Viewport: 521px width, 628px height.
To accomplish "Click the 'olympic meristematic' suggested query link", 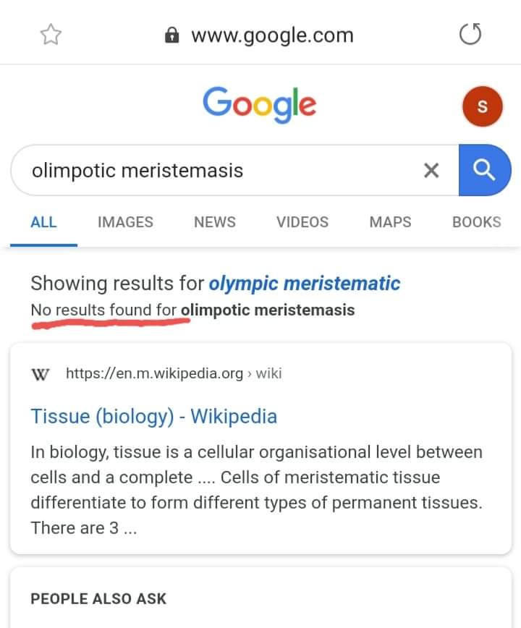I will [x=305, y=284].
